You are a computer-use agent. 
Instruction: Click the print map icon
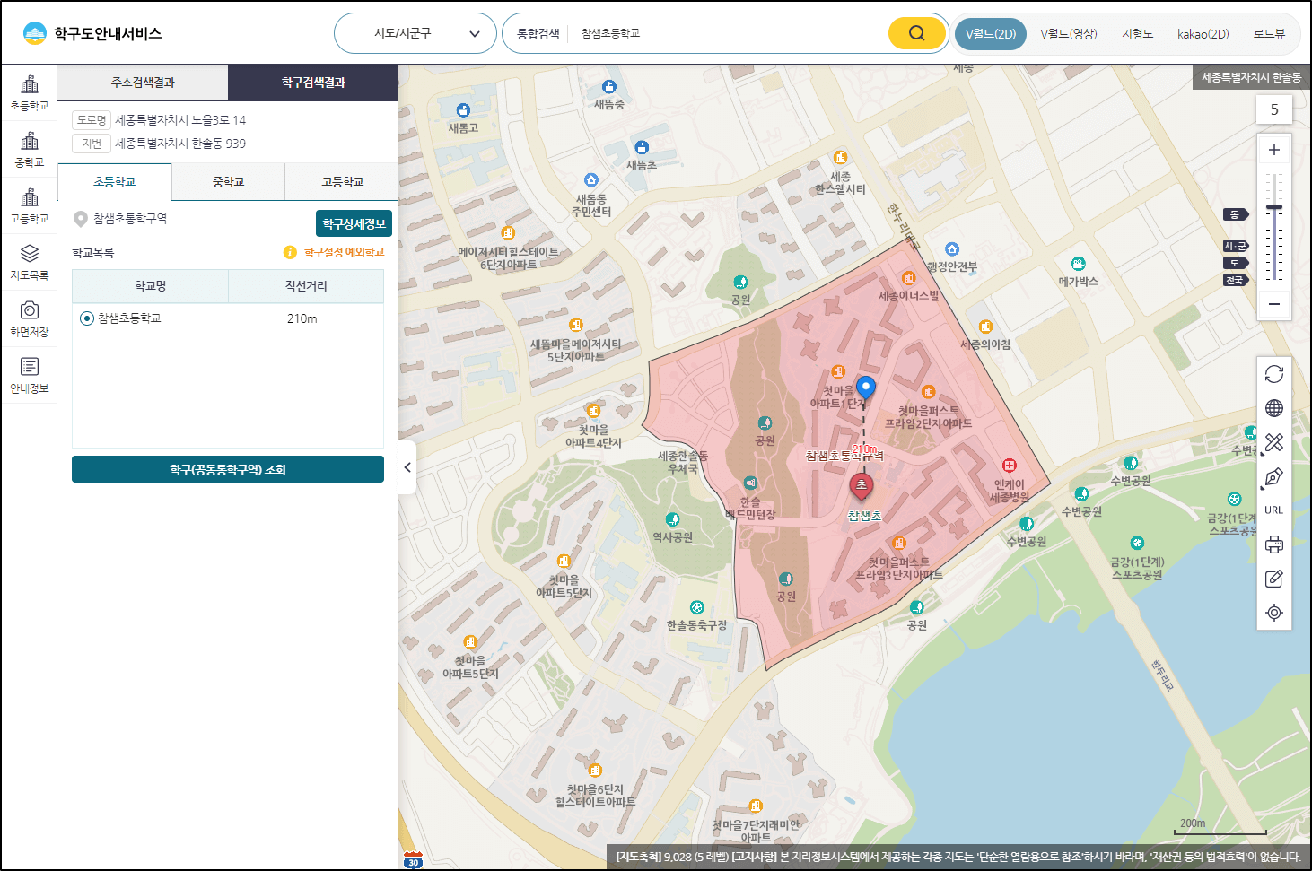coord(1274,544)
